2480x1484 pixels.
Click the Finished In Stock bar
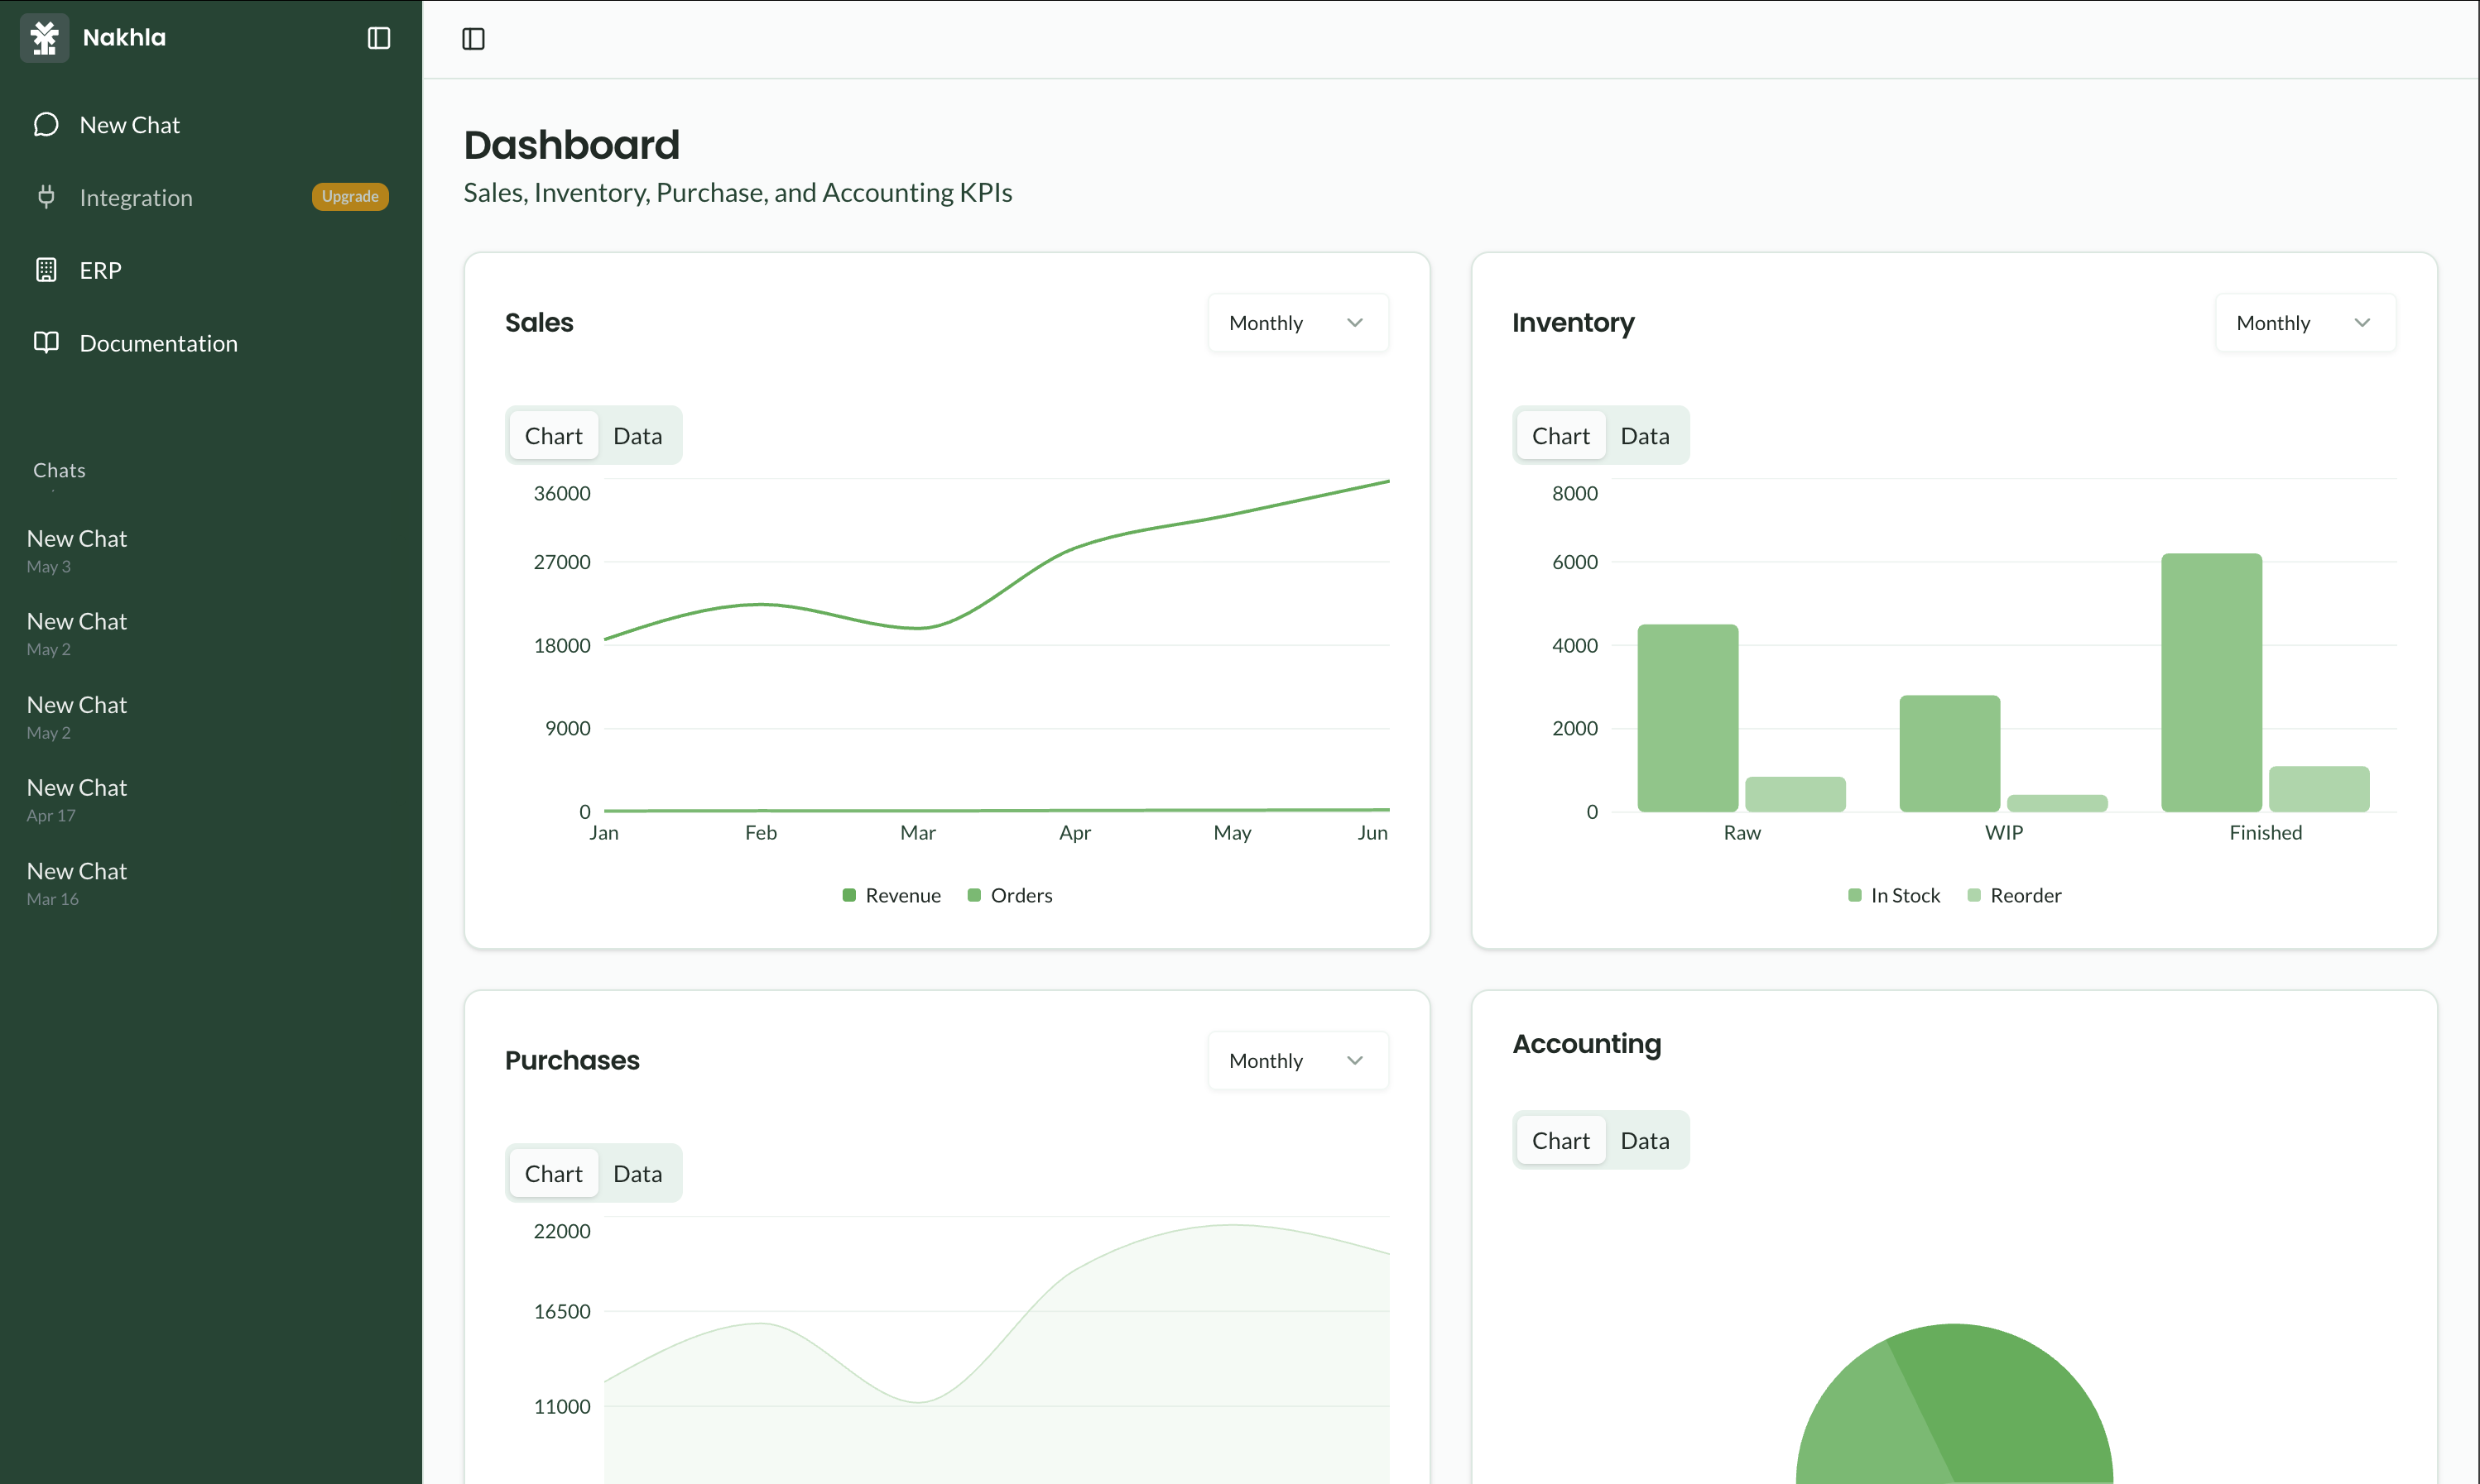tap(2211, 683)
